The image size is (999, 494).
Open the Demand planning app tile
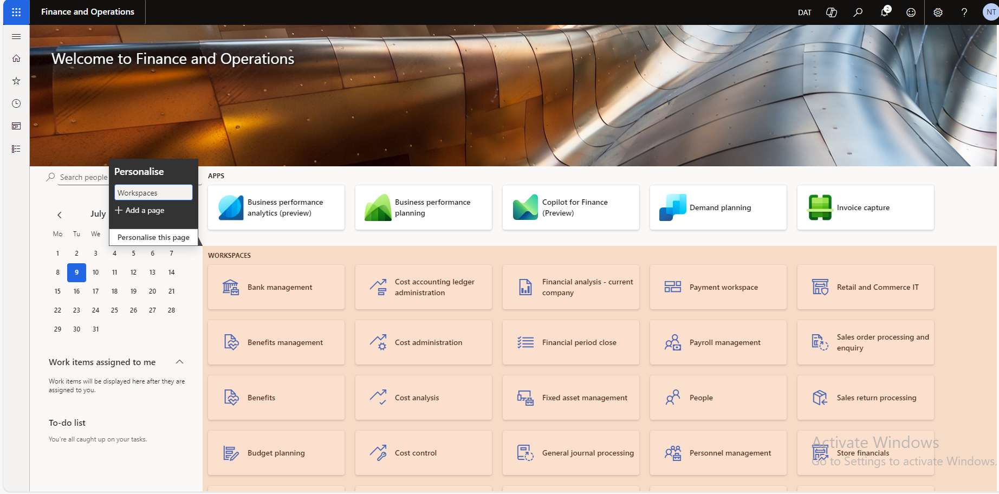click(718, 207)
